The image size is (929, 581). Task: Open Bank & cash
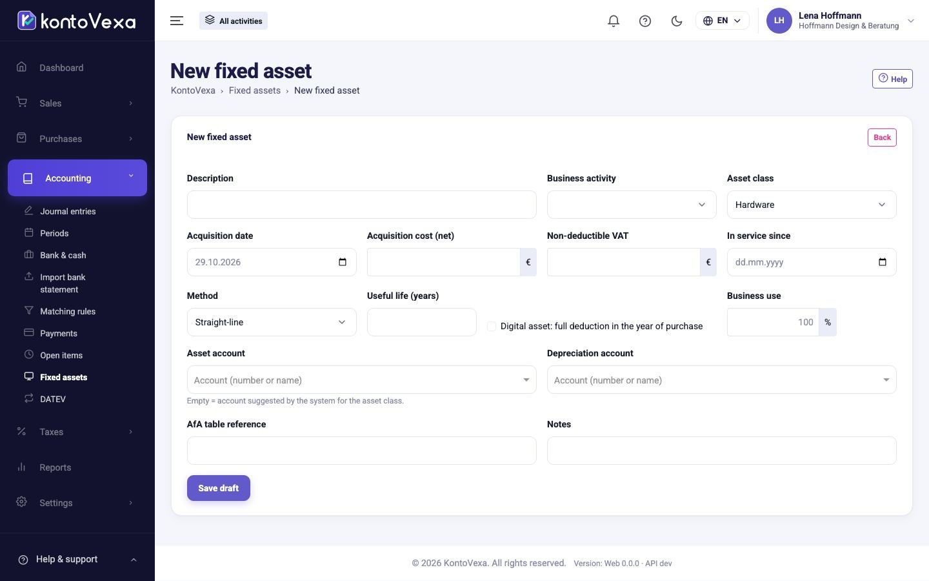pyautogui.click(x=63, y=255)
